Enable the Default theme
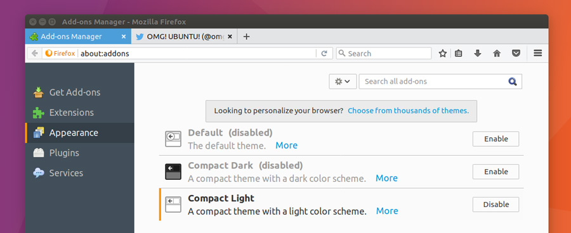The height and width of the screenshot is (233, 571). pyautogui.click(x=496, y=139)
